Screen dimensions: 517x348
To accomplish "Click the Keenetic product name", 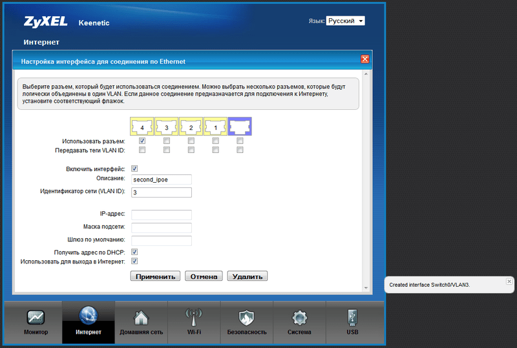I will pyautogui.click(x=94, y=23).
